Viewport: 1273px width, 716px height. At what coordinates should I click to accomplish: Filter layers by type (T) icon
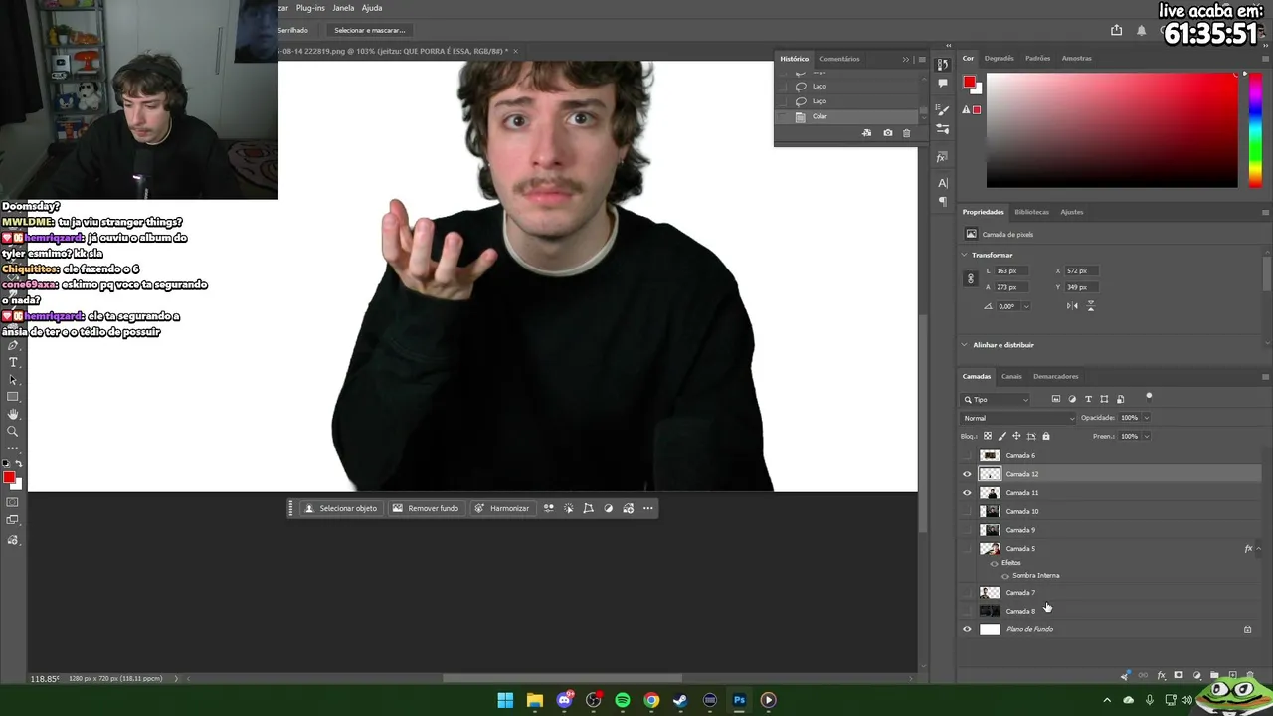[1088, 399]
